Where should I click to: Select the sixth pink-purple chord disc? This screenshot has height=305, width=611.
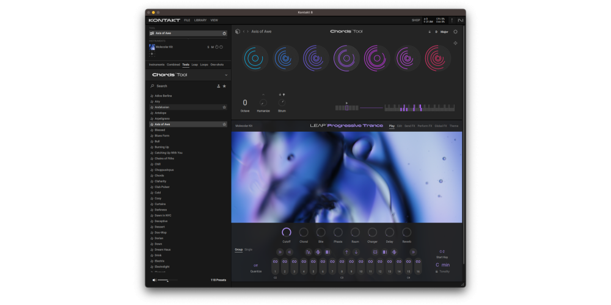(407, 58)
